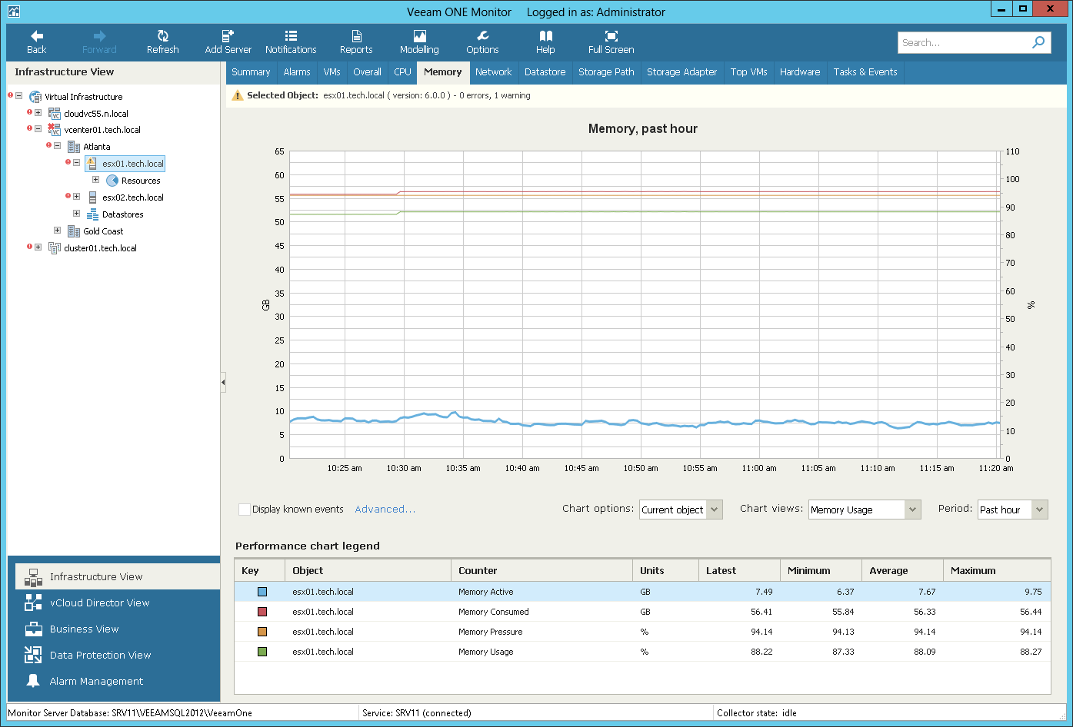Switch to the Alarms tab
This screenshot has width=1073, height=727.
click(297, 72)
